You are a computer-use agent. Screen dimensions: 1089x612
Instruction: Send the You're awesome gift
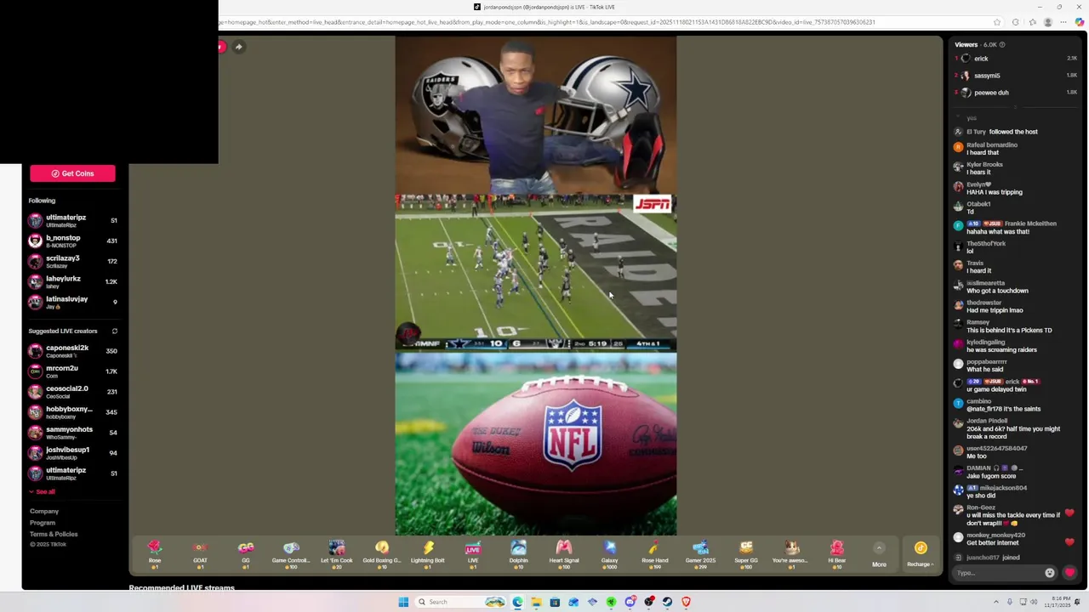791,552
